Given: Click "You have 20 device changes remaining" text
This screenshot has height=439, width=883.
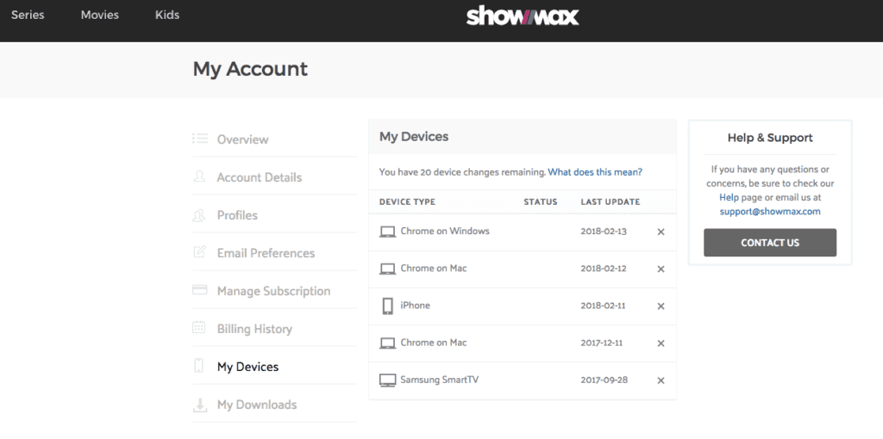Looking at the screenshot, I should point(462,172).
